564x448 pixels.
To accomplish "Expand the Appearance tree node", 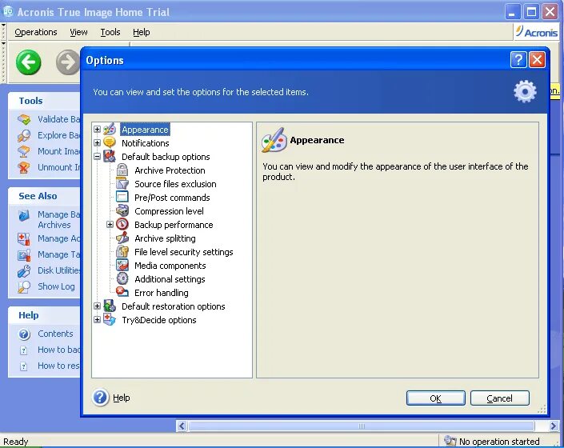I will 97,129.
